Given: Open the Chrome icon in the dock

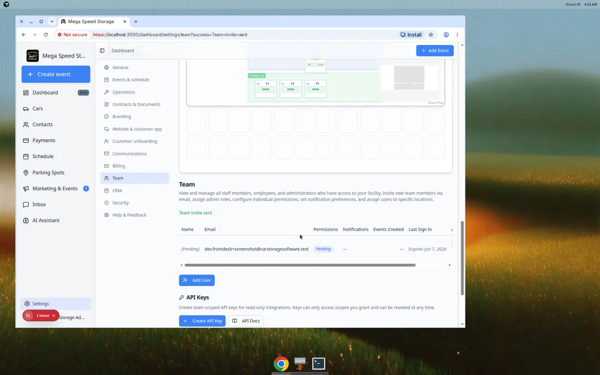Looking at the screenshot, I should [x=281, y=364].
